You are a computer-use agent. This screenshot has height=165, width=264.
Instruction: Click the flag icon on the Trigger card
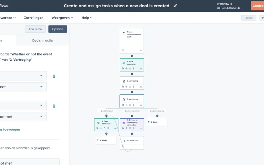(124, 33)
